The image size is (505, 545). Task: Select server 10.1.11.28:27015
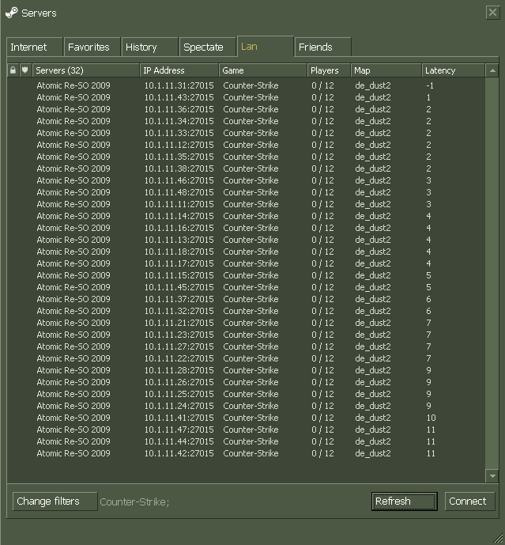click(x=246, y=370)
